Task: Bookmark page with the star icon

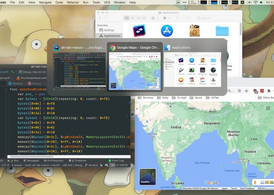Action: (x=246, y=91)
